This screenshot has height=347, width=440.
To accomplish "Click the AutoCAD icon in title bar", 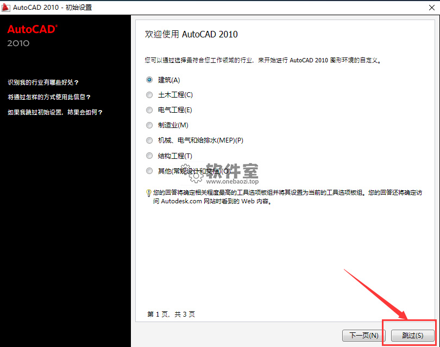I will 5,7.
